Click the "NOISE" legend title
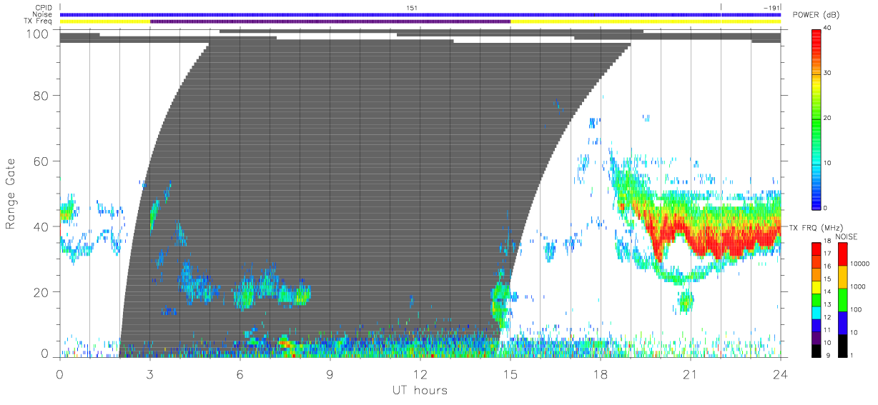878x405 pixels. (x=847, y=236)
